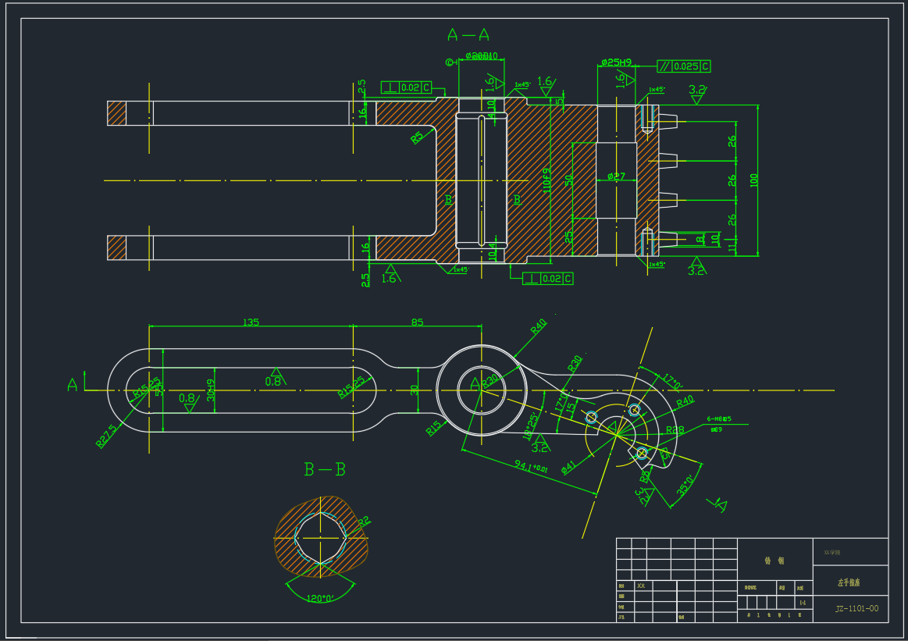
Task: Select the JZ-1101-00 drawing number
Action: pyautogui.click(x=856, y=608)
